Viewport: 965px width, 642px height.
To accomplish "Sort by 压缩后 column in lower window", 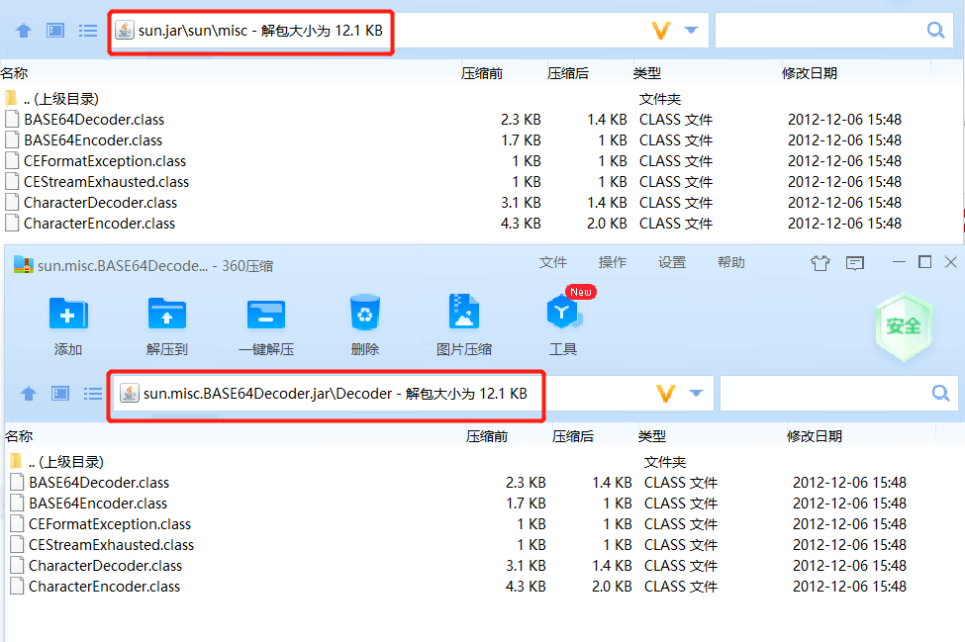I will click(x=573, y=436).
